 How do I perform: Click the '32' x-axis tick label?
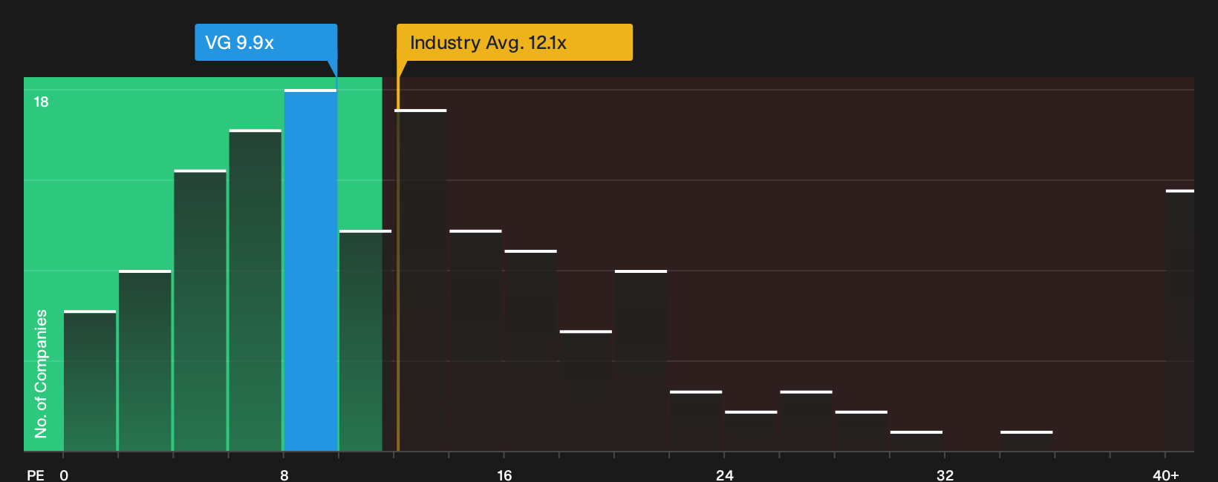pos(945,475)
